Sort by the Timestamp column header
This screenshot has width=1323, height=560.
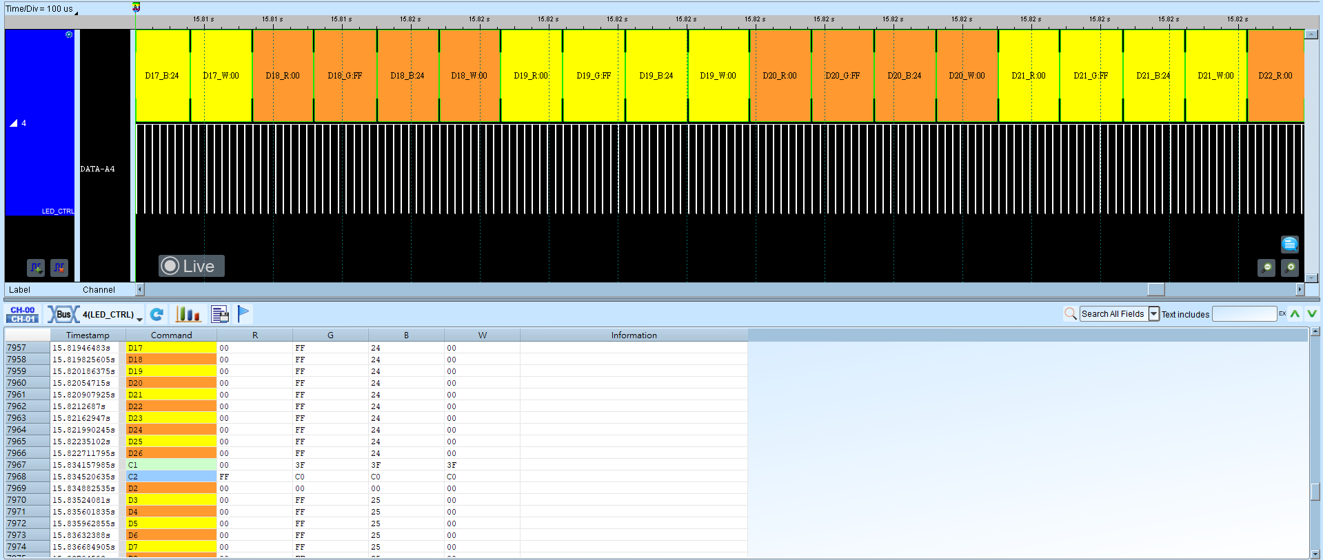pos(88,335)
